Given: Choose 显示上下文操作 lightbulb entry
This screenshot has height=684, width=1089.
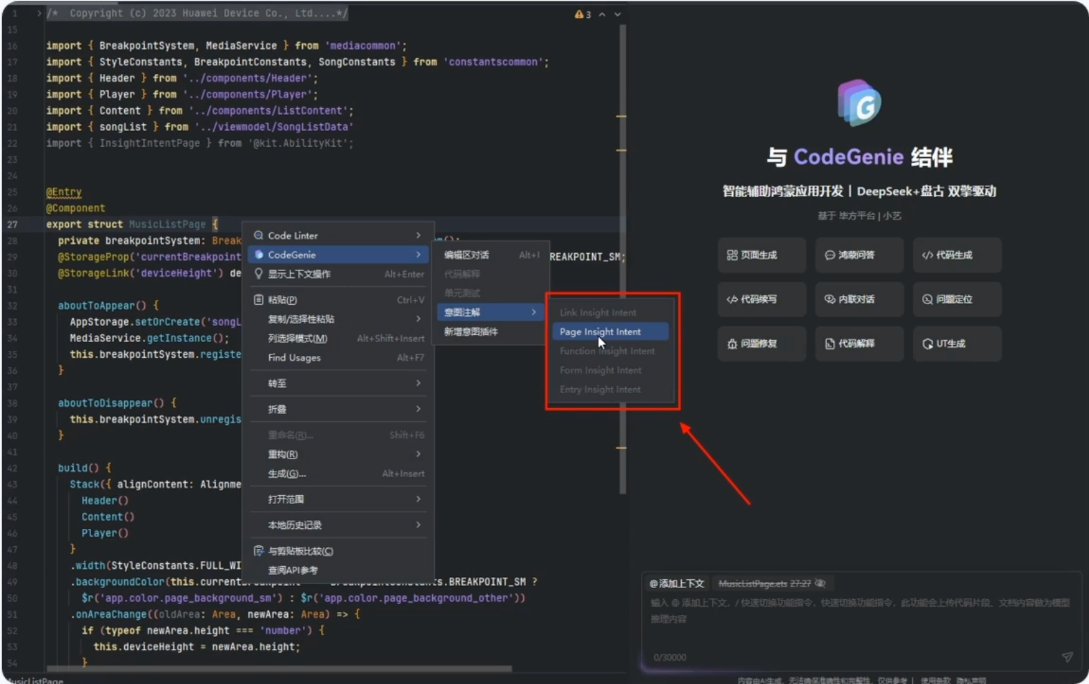Looking at the screenshot, I should coord(338,274).
